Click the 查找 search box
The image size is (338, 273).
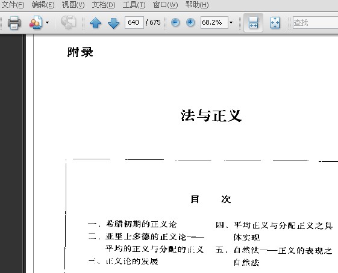tap(315, 22)
